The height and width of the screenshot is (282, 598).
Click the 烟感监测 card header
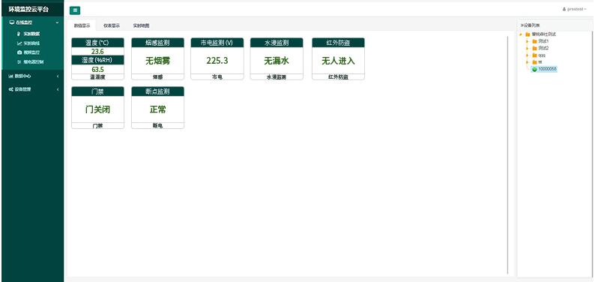[x=157, y=42]
